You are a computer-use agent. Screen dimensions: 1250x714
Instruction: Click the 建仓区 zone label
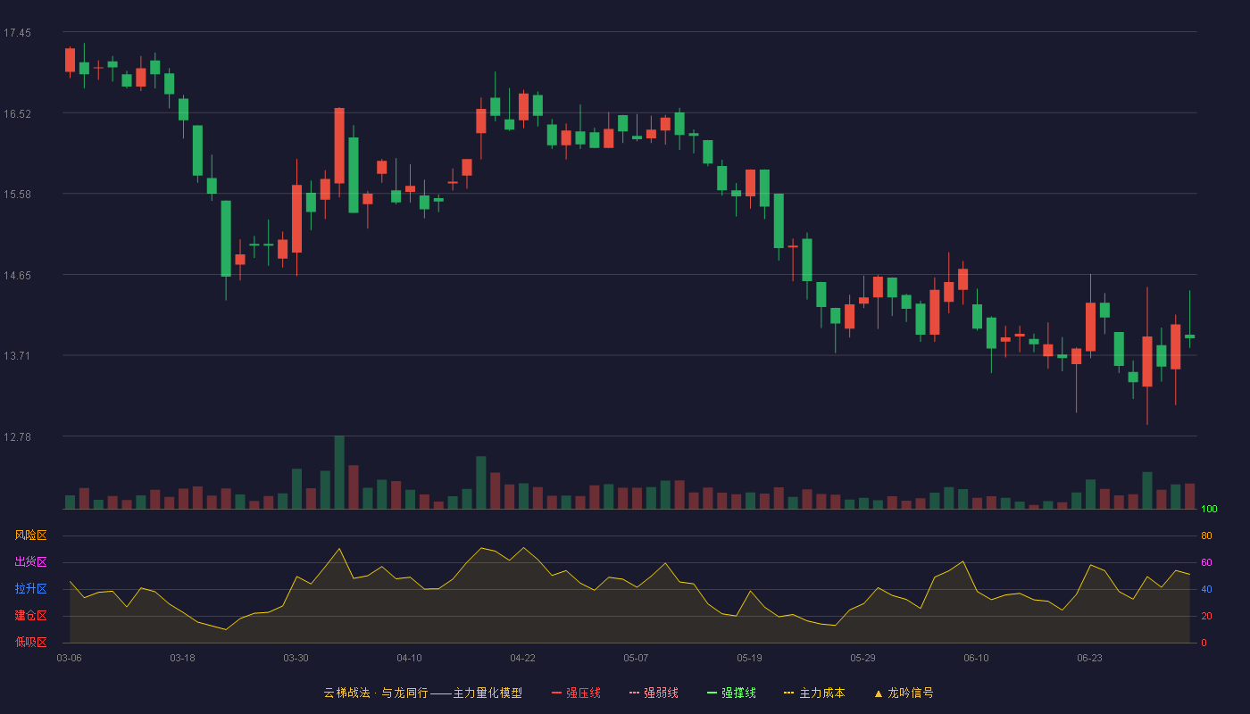30,616
